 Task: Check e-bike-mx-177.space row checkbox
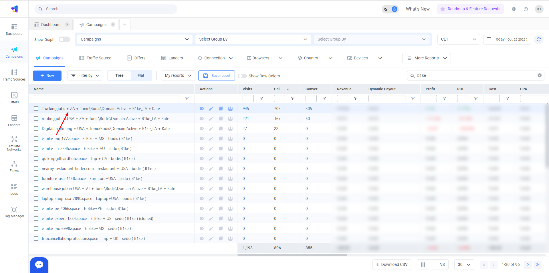[x=36, y=138]
